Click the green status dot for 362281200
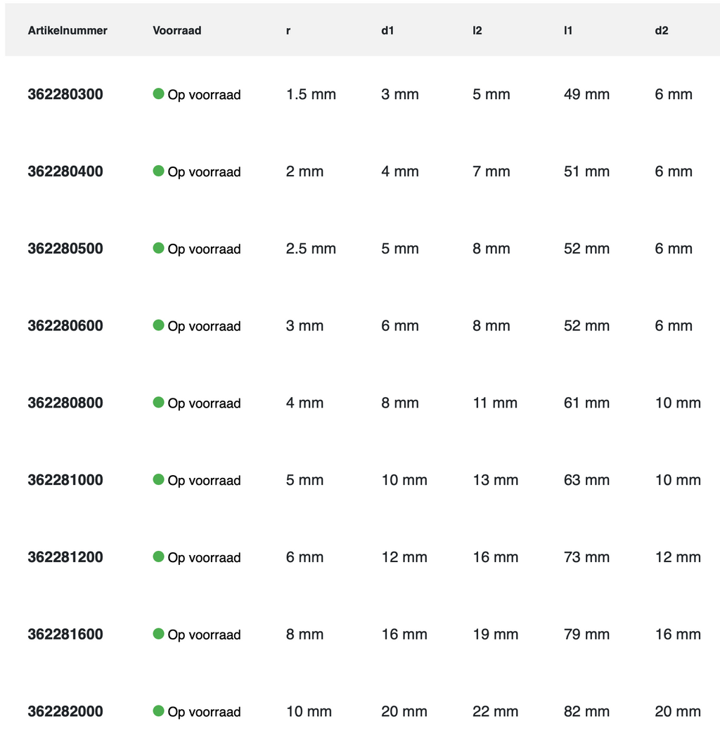Viewport: 720px width, 747px height. (x=158, y=557)
